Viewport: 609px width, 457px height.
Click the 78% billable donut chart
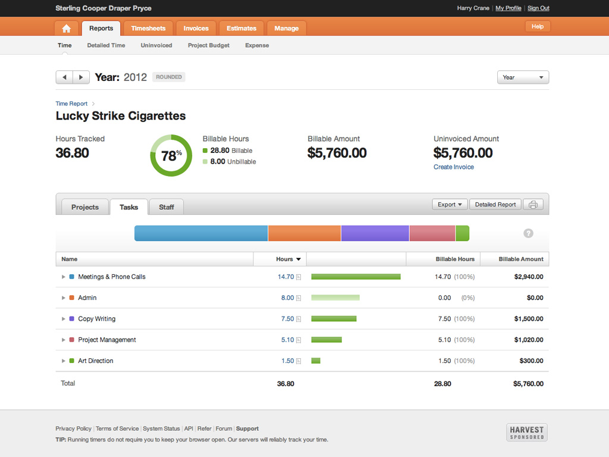click(x=171, y=155)
